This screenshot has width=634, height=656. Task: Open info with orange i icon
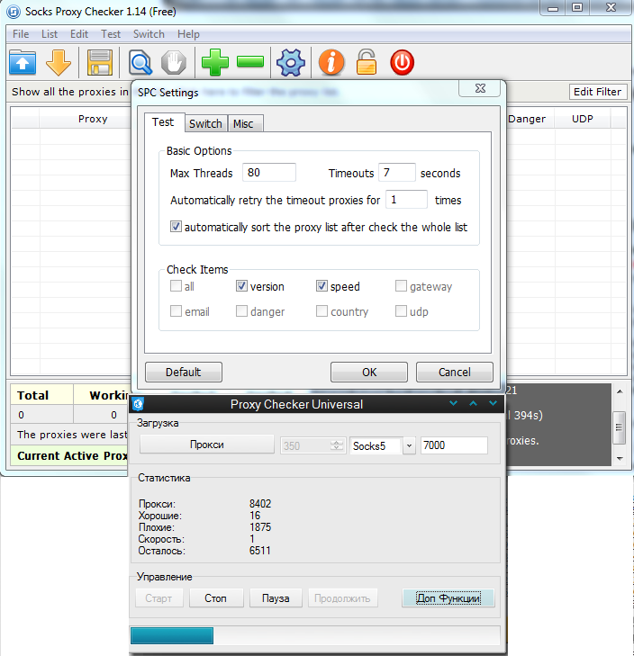pos(331,62)
